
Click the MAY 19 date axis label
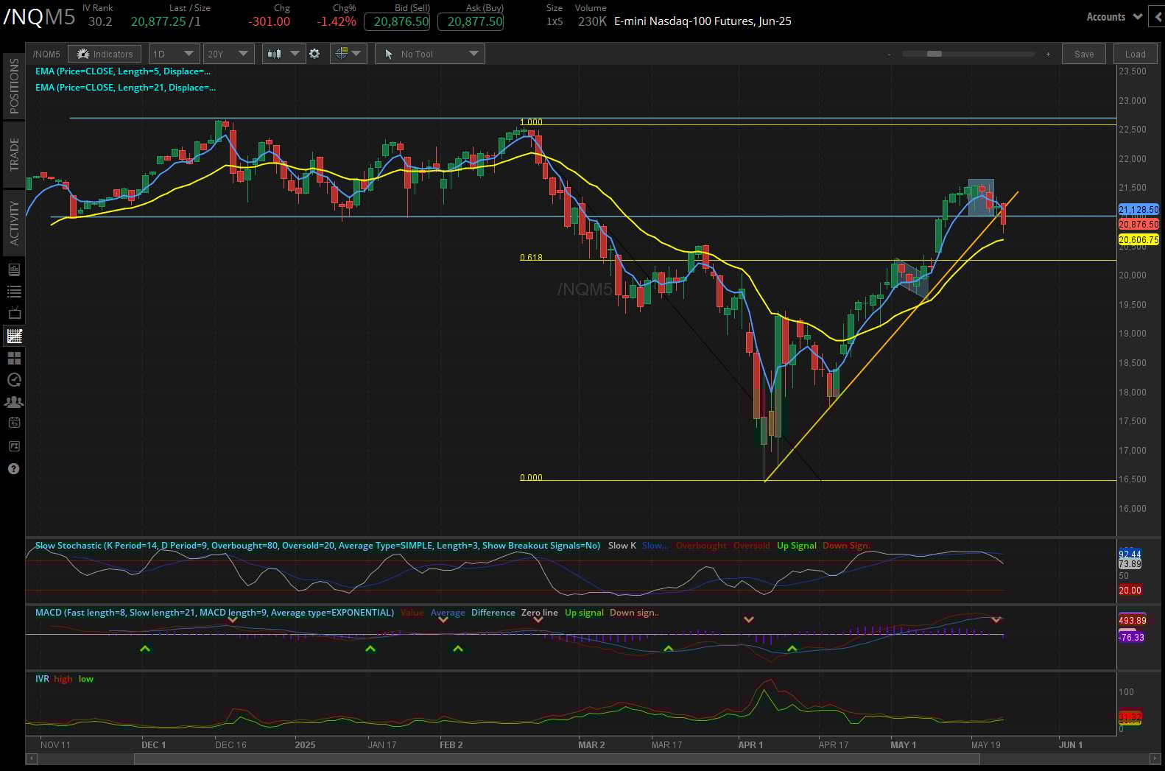tap(985, 745)
